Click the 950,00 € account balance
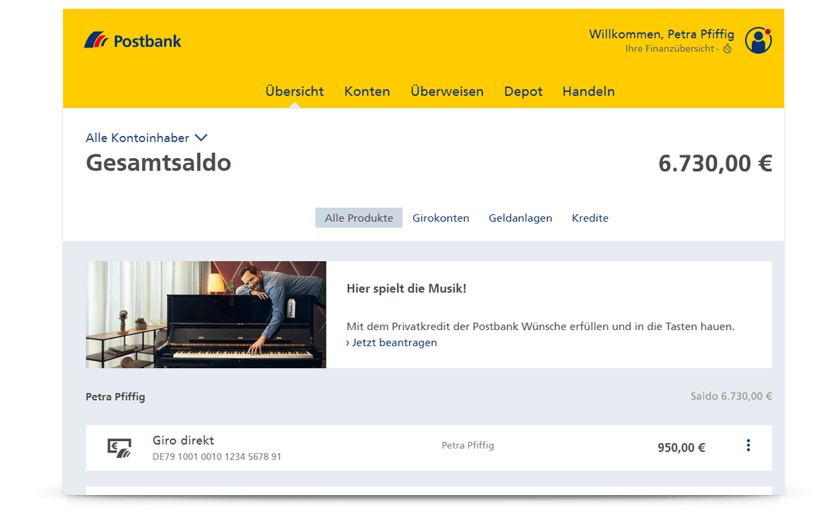The height and width of the screenshot is (520, 832). tap(682, 448)
